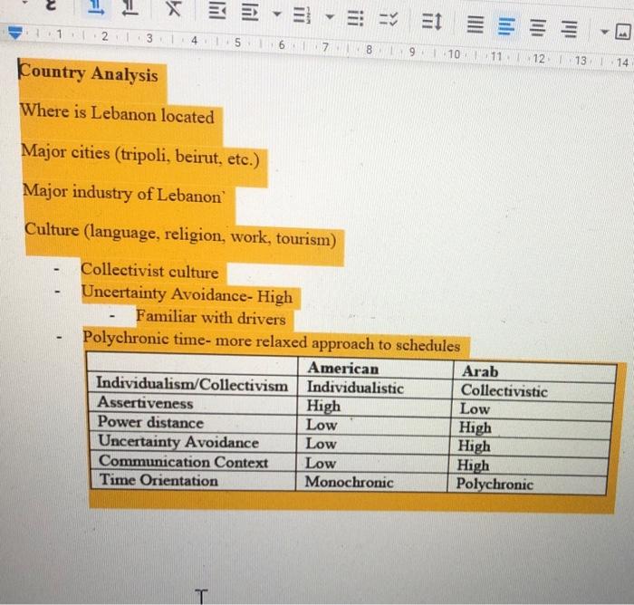The width and height of the screenshot is (634, 605).
Task: Apply a numbered list
Action: coord(301,15)
